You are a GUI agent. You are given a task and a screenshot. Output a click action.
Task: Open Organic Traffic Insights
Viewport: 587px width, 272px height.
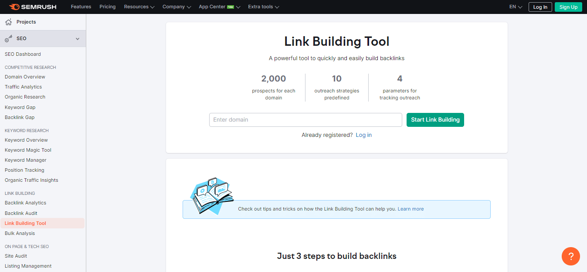pyautogui.click(x=31, y=180)
